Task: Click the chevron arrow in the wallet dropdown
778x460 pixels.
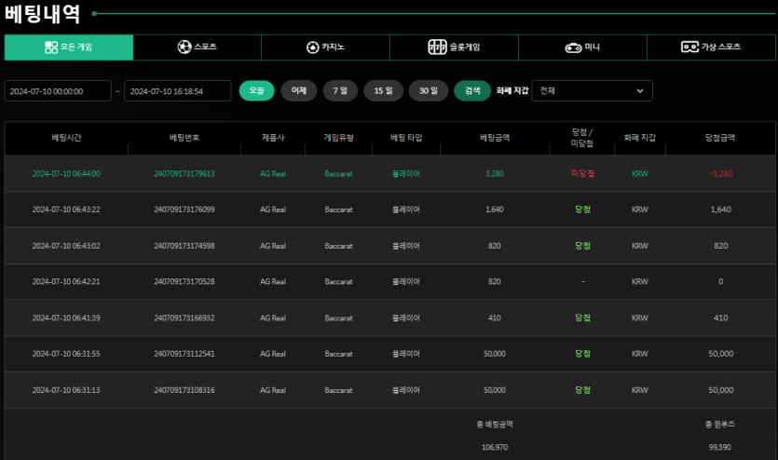Action: [x=640, y=90]
